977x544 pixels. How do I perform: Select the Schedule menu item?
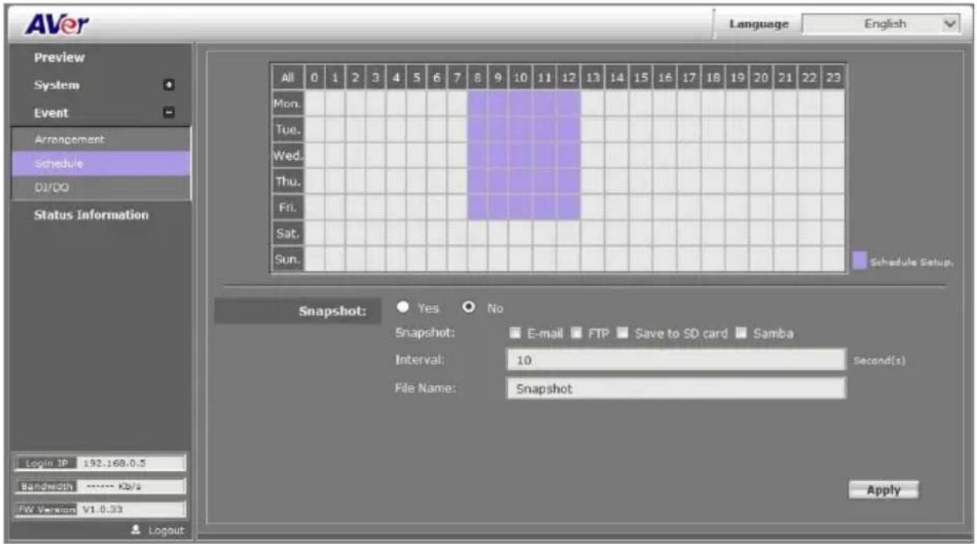coord(101,163)
